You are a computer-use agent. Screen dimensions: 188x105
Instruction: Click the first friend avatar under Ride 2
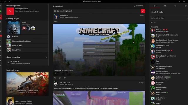pos(24,28)
